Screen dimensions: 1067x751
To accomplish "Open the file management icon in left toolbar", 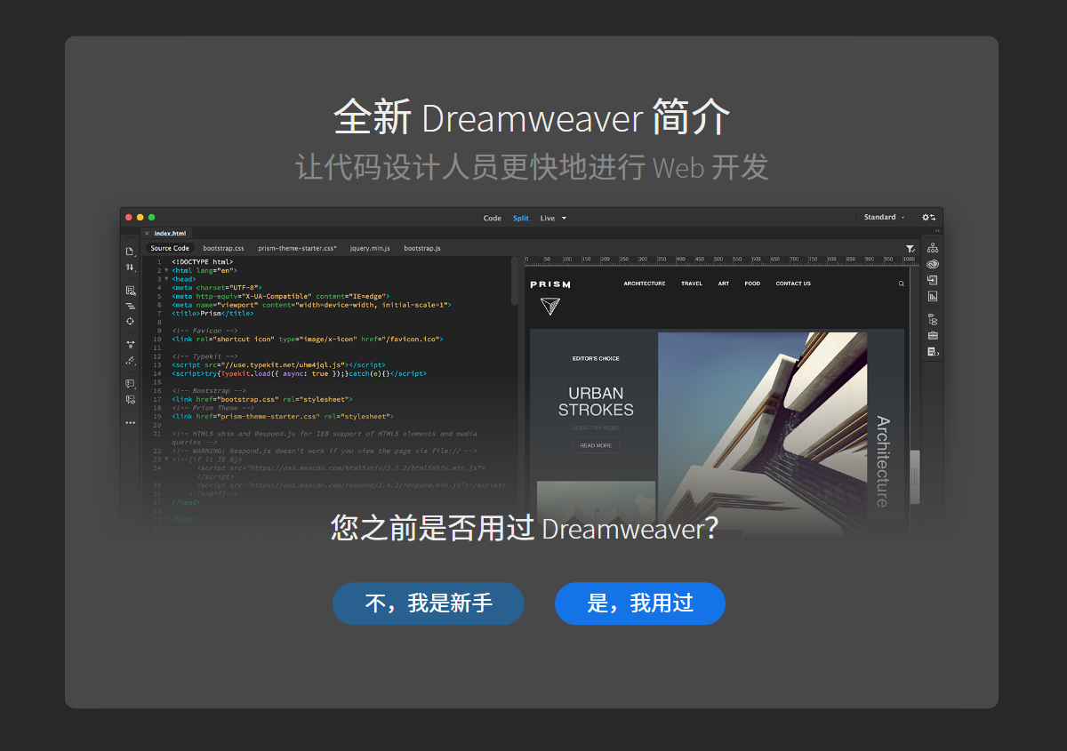I will click(x=130, y=252).
